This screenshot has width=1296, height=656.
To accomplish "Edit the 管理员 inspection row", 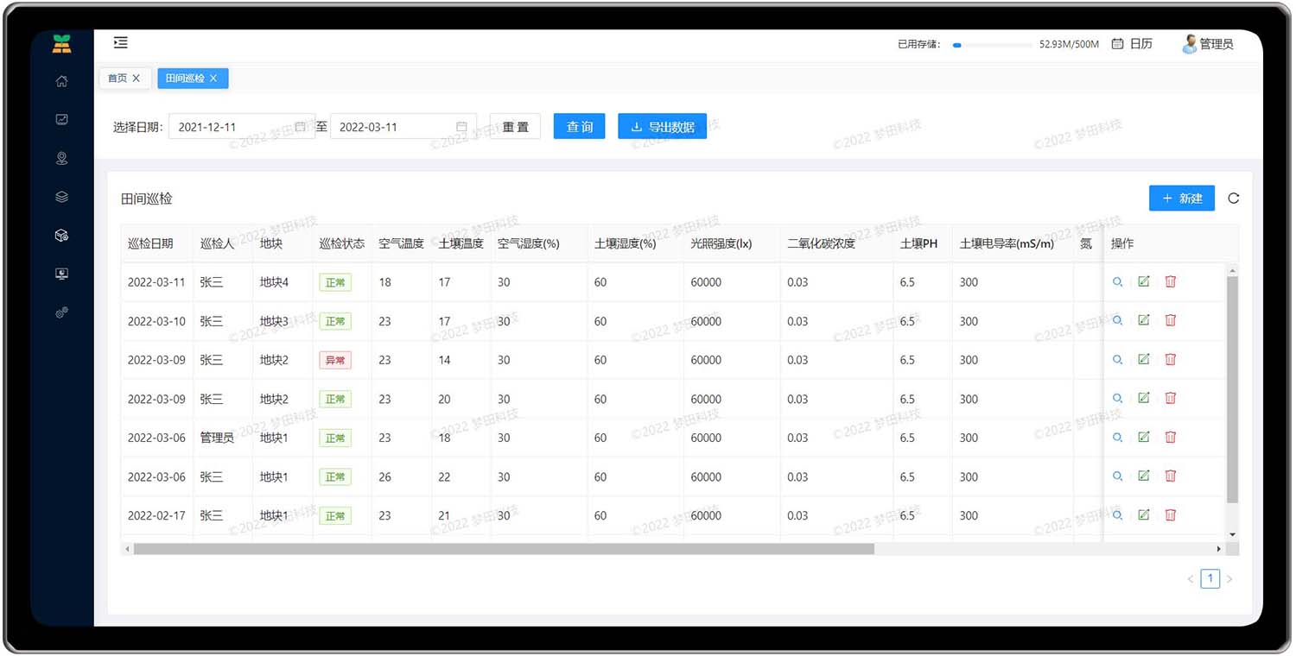I will pyautogui.click(x=1144, y=437).
